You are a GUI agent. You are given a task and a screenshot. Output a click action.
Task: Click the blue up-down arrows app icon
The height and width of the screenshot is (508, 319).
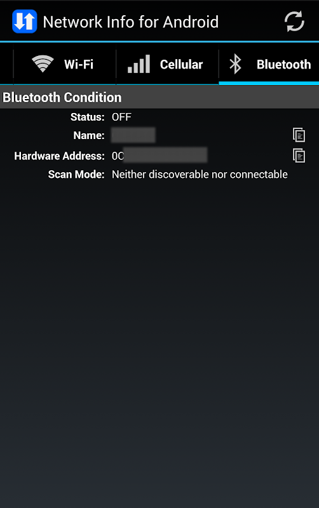click(x=25, y=22)
